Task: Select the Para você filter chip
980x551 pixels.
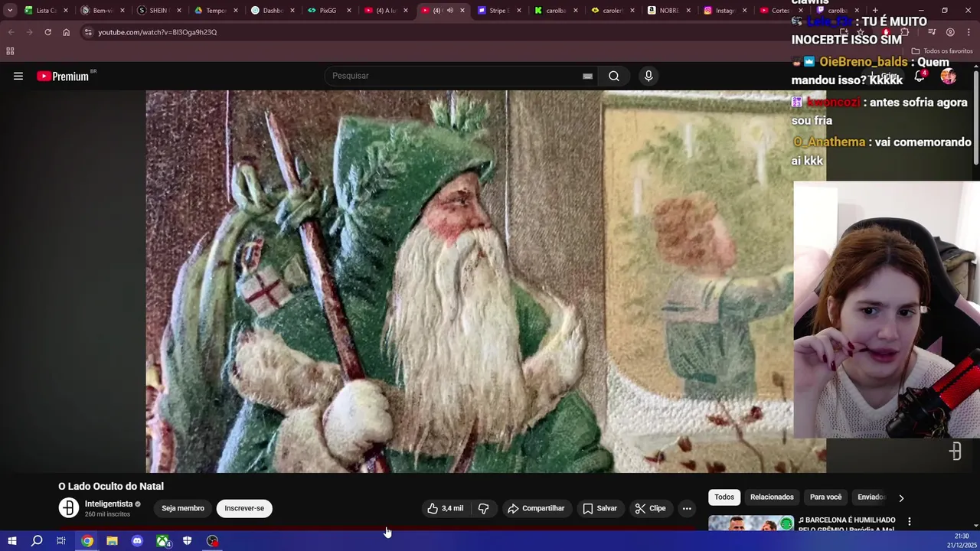Action: (825, 497)
